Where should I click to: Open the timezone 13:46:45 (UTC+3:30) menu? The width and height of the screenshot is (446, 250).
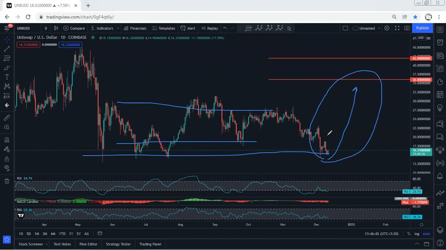(x=382, y=234)
